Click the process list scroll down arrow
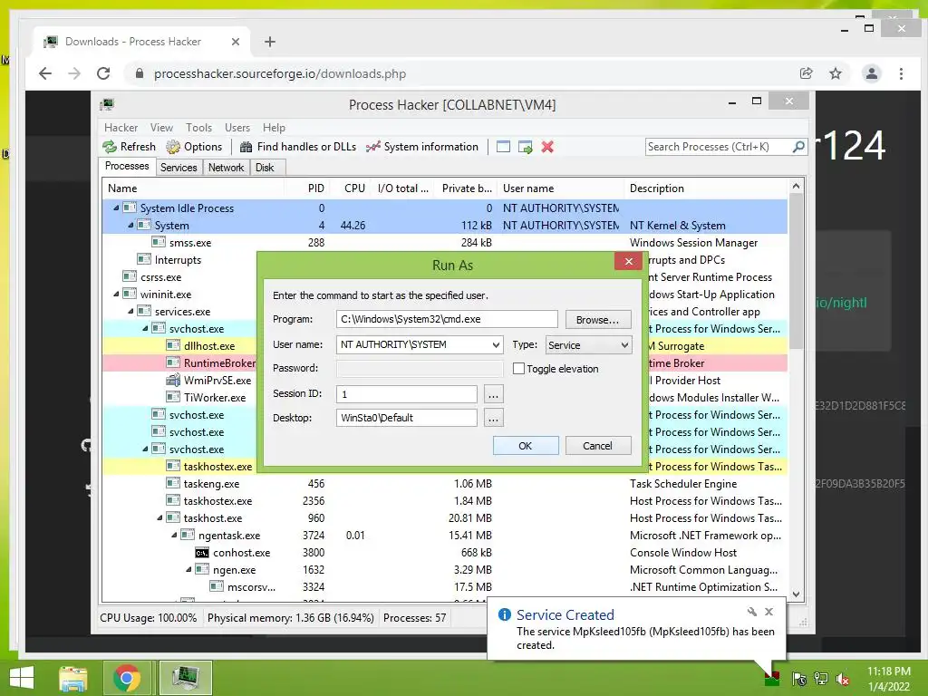Screen dimensions: 928x696 point(796,594)
